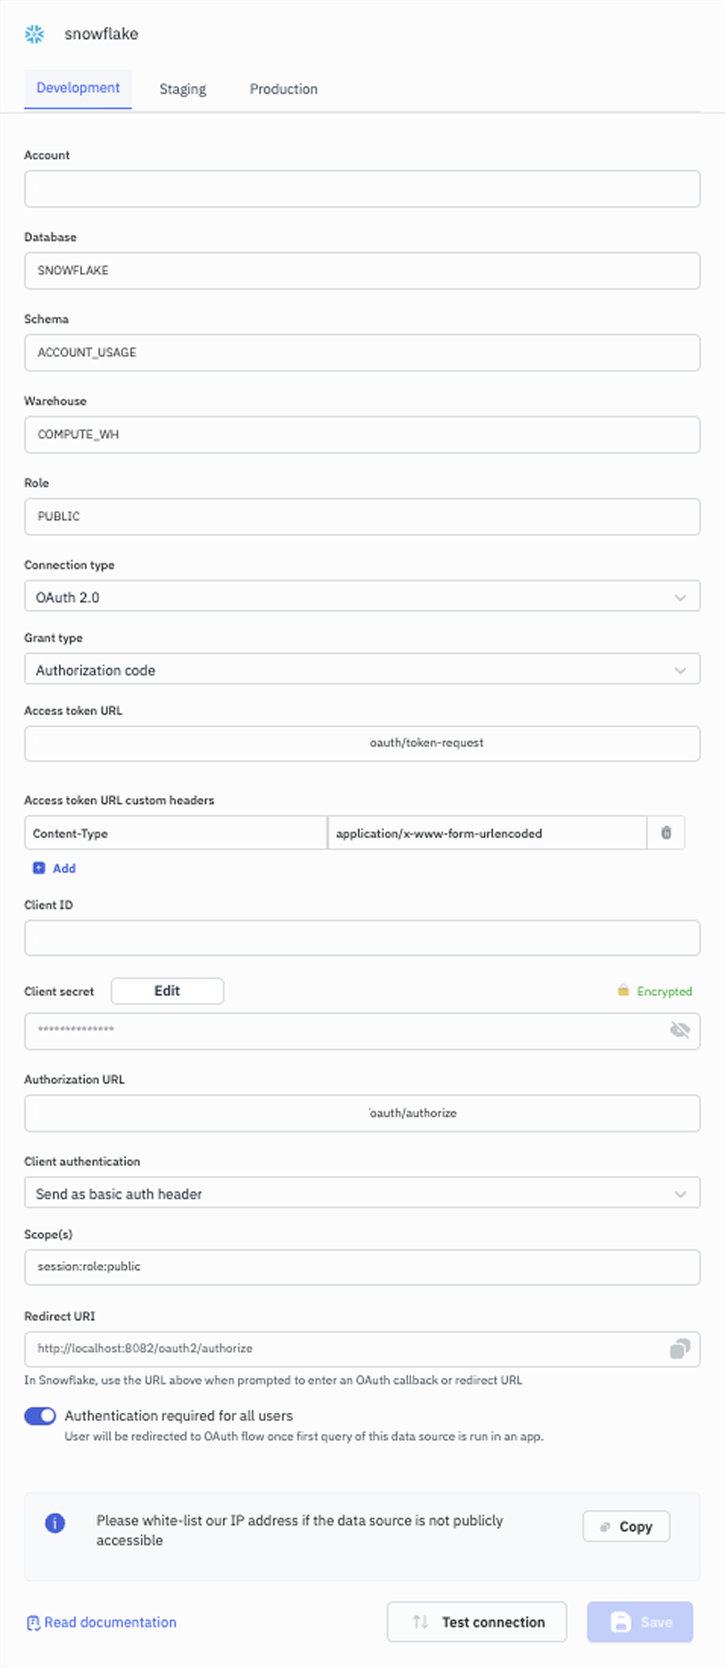Click the Save button

[x=639, y=1622]
